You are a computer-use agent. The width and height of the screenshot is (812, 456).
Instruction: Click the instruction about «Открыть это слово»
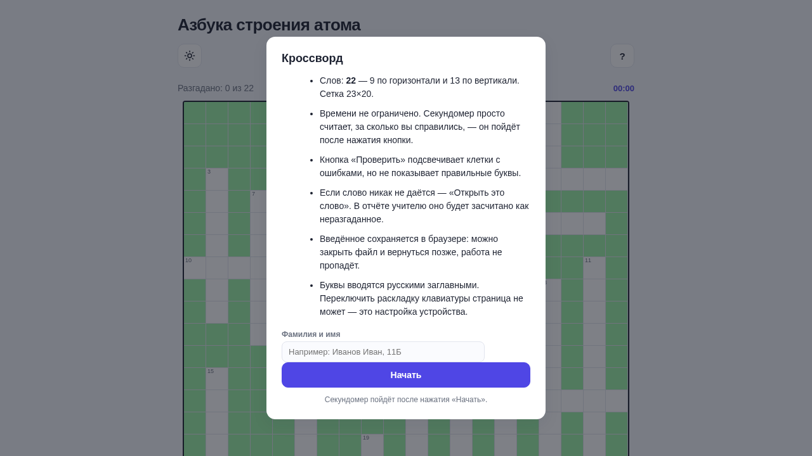[x=424, y=206]
